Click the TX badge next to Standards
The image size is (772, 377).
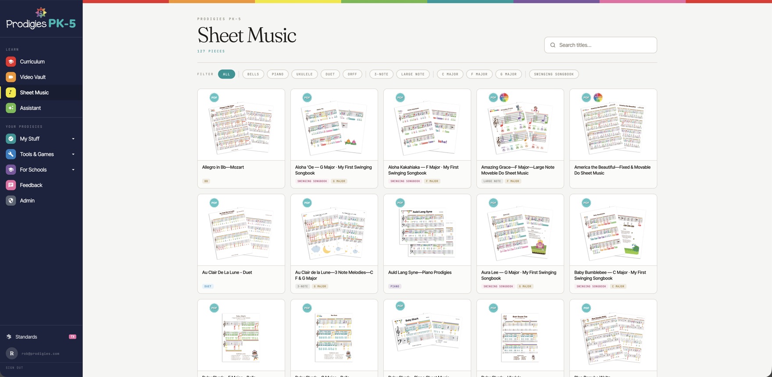point(72,337)
